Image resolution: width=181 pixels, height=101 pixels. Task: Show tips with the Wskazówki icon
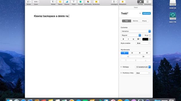[x=122, y=2]
